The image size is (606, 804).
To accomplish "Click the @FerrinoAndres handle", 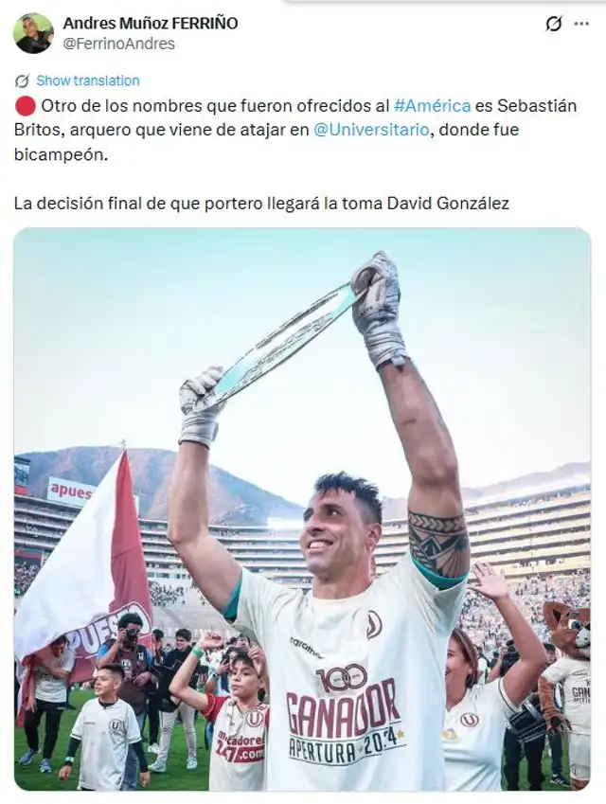I will click(119, 45).
